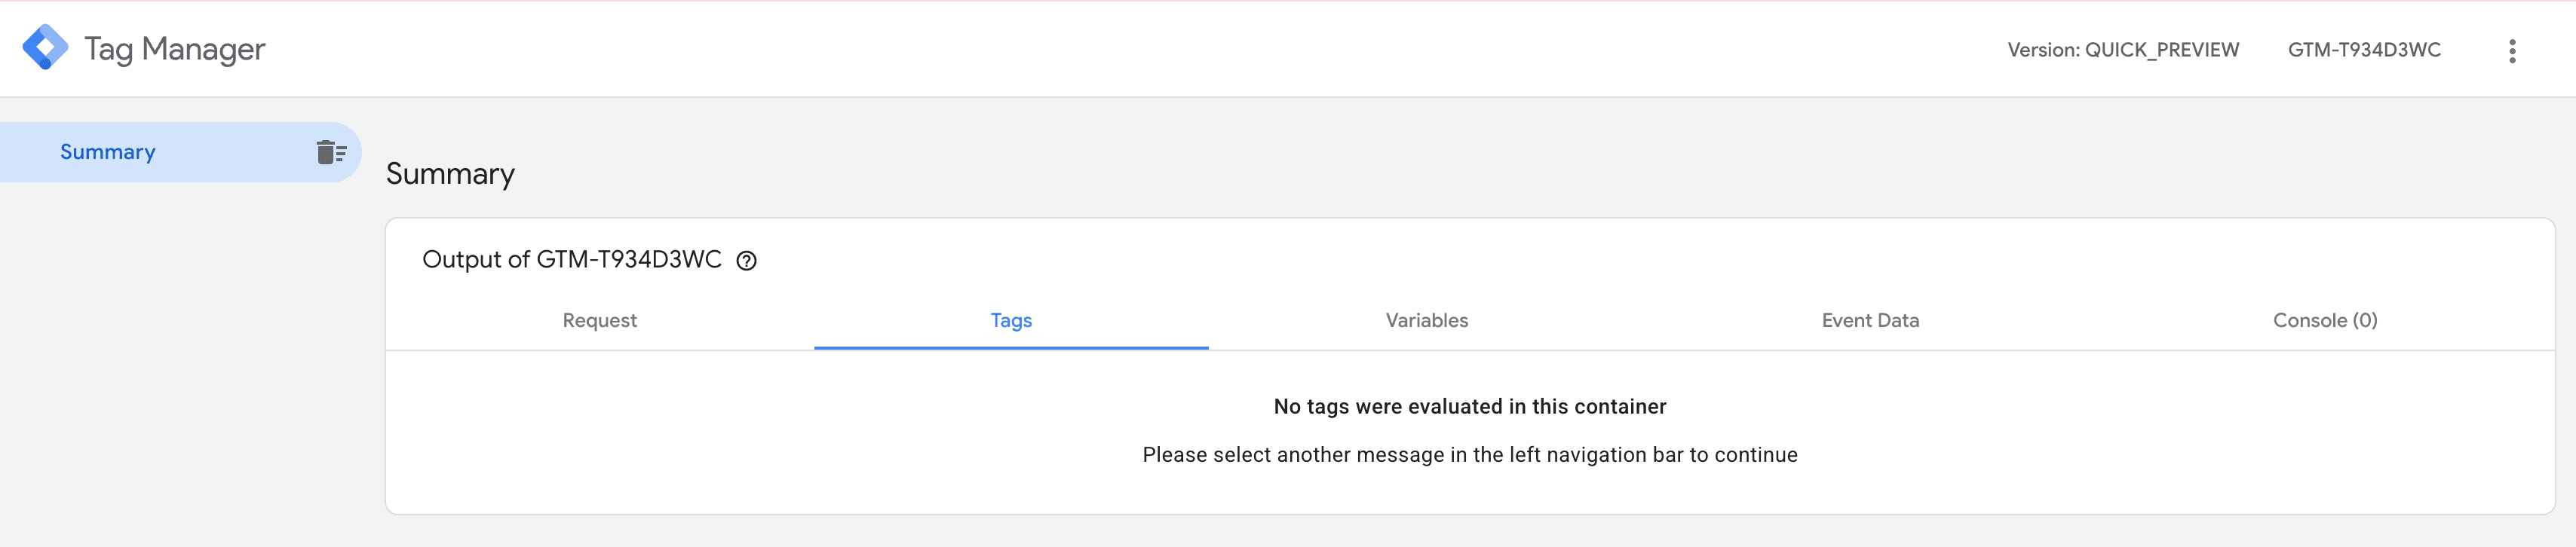The height and width of the screenshot is (547, 2576).
Task: Click the 'Please select another message' text
Action: [x=1469, y=455]
